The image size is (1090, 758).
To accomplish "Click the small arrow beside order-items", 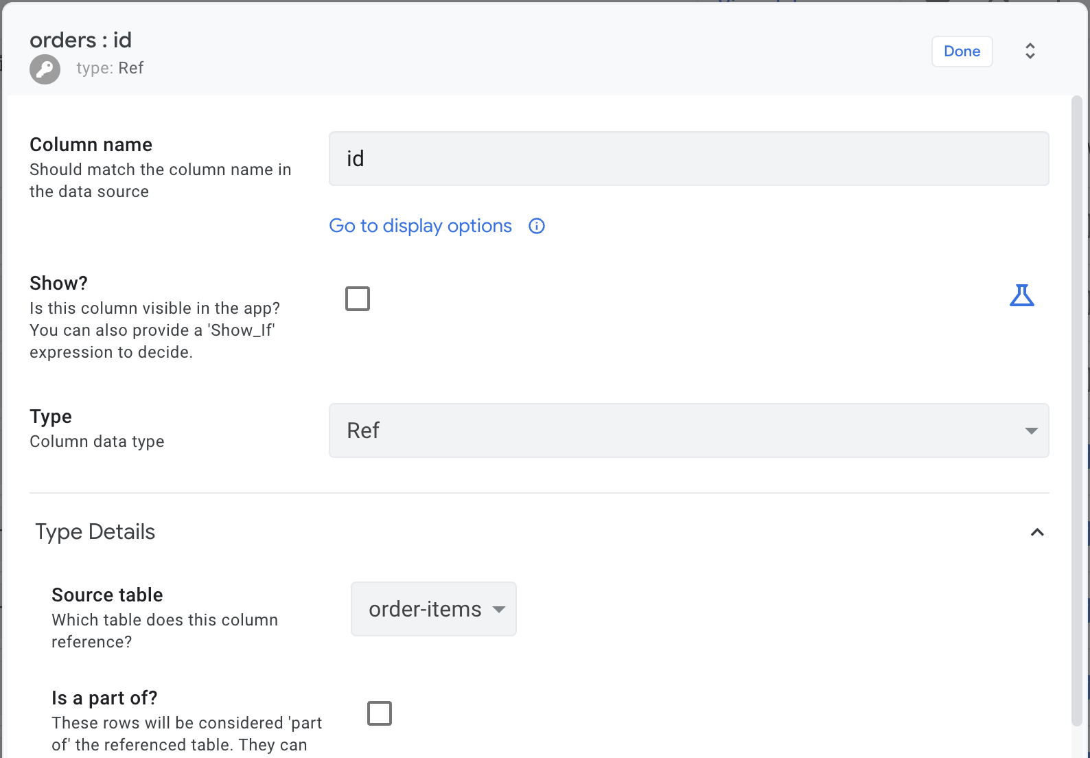I will tap(499, 610).
